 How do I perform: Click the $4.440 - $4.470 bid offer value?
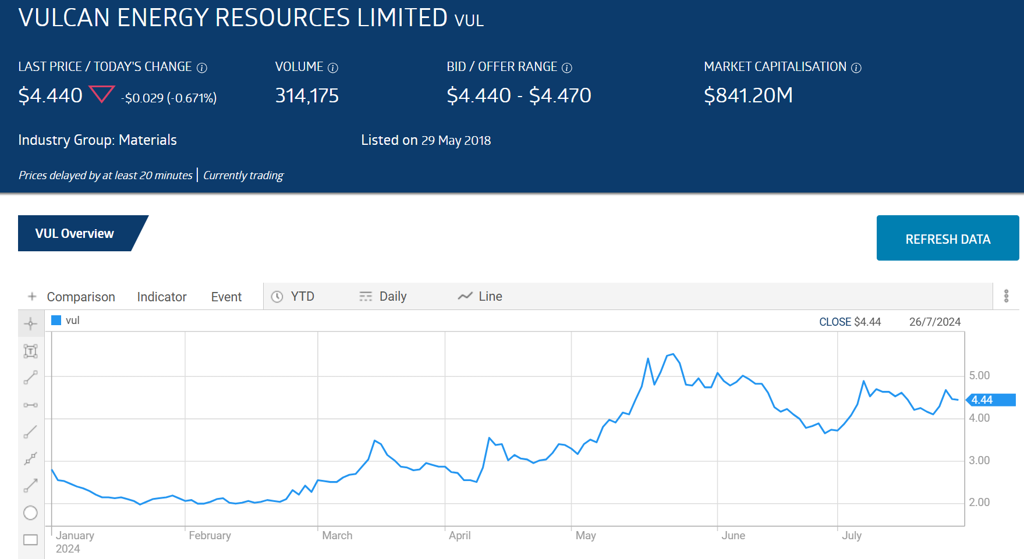pyautogui.click(x=519, y=95)
